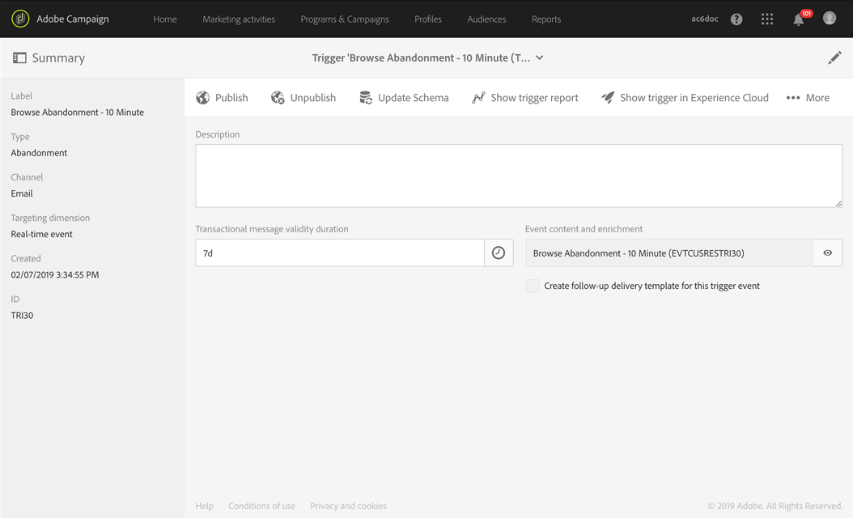Click the Show trigger report chart icon
This screenshot has width=853, height=518.
(478, 97)
